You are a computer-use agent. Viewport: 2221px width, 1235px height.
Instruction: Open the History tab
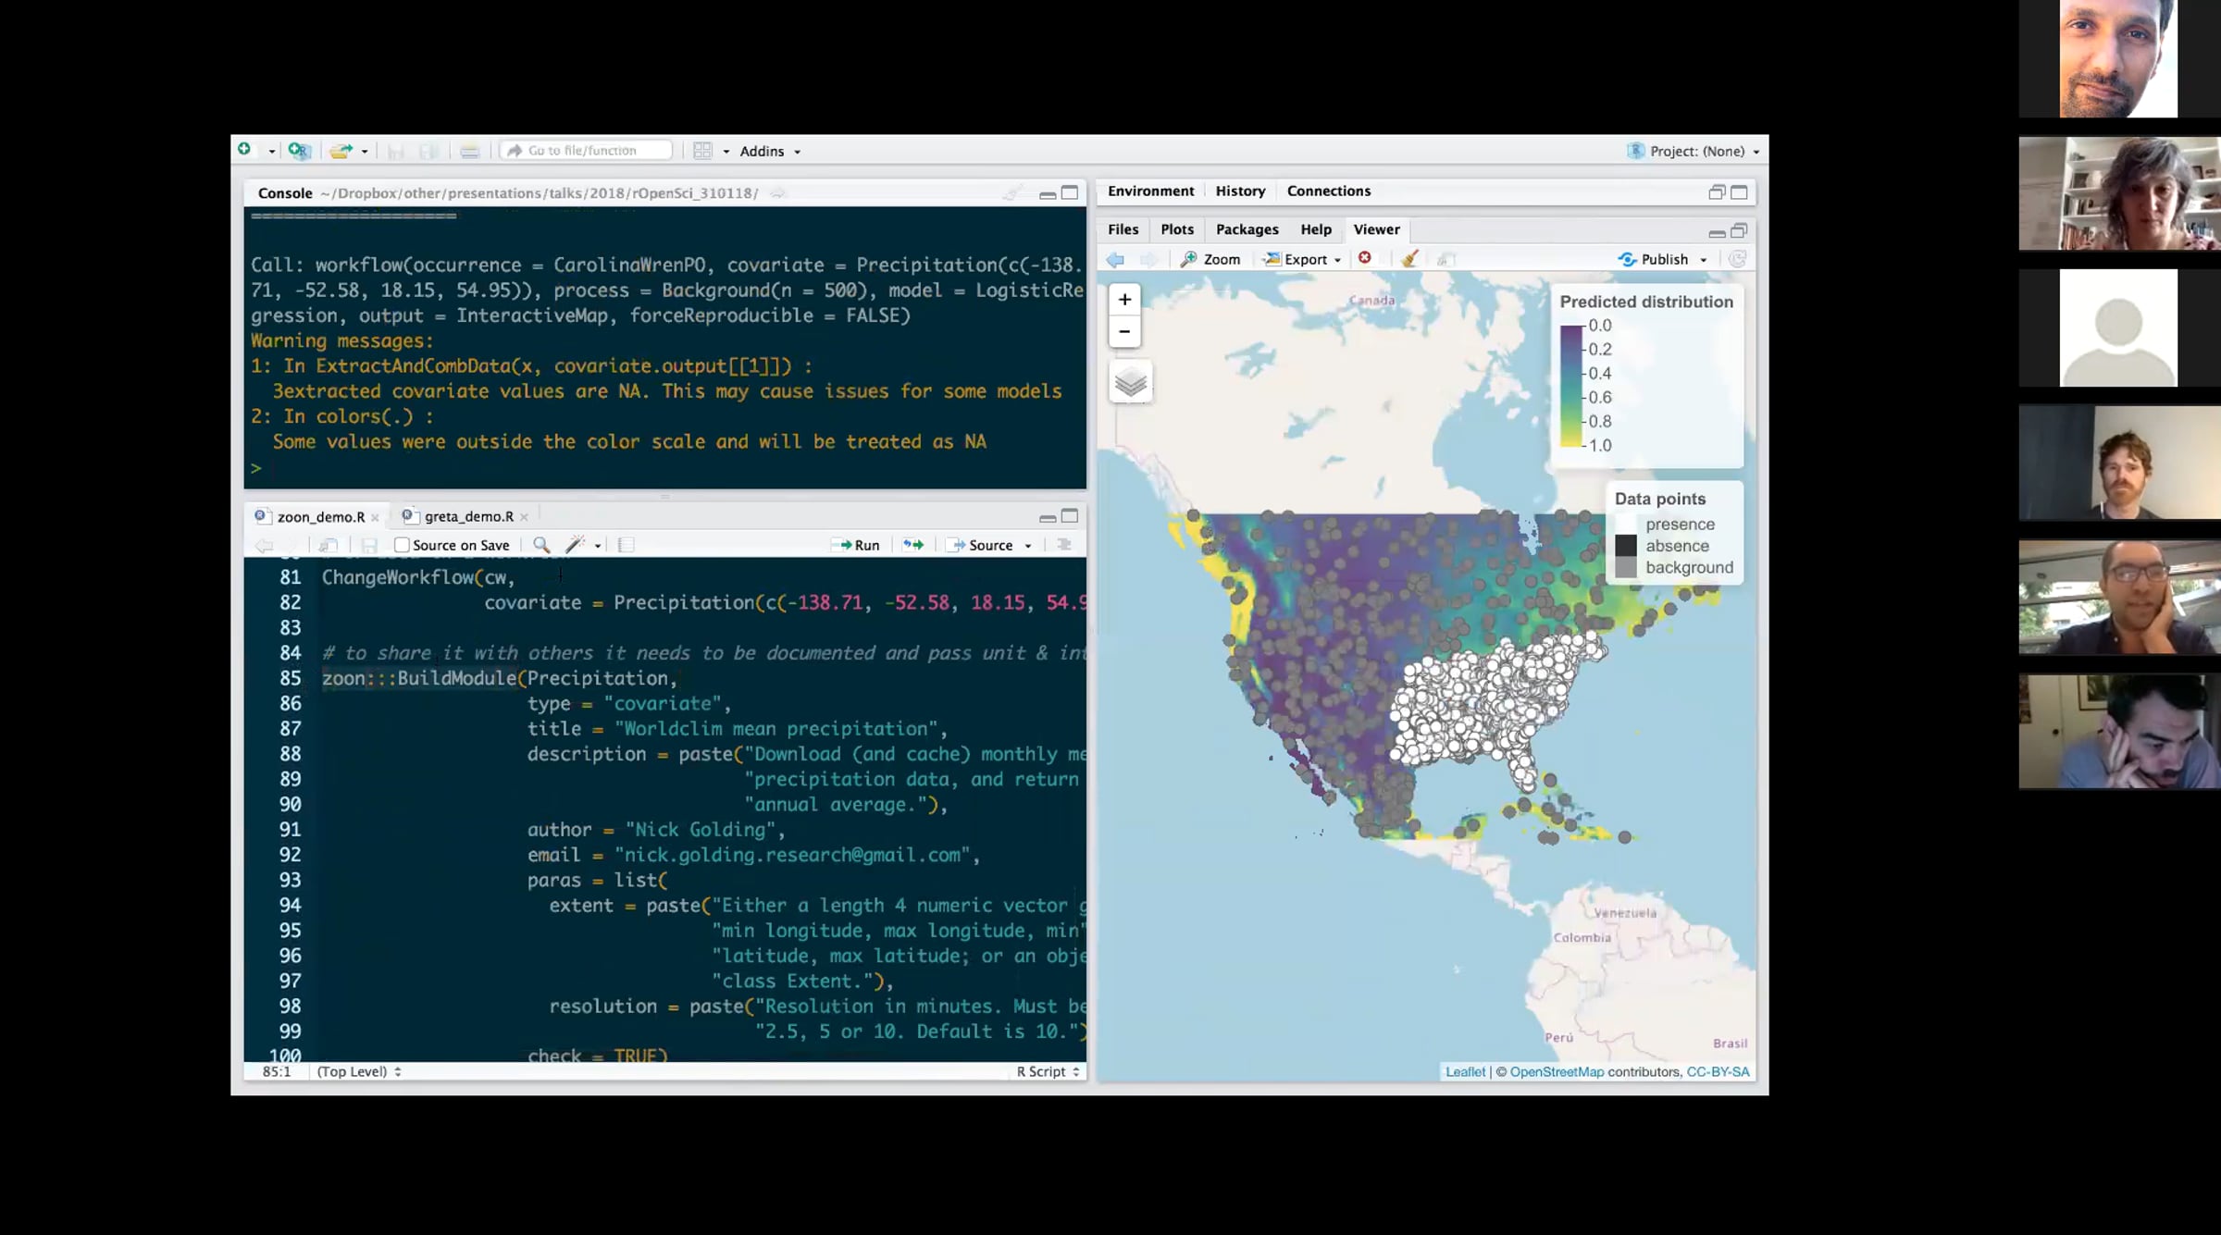[x=1240, y=191]
